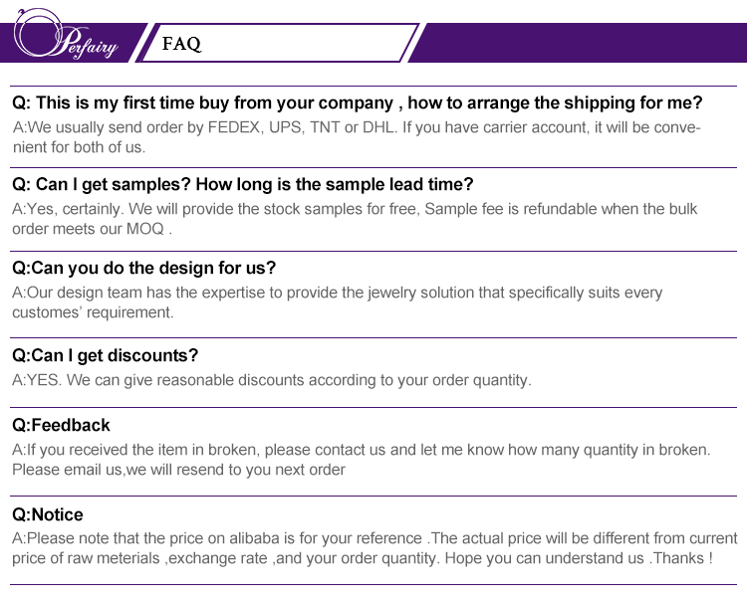This screenshot has width=747, height=600.
Task: Click the Q:Feedback heading
Action: coord(61,425)
